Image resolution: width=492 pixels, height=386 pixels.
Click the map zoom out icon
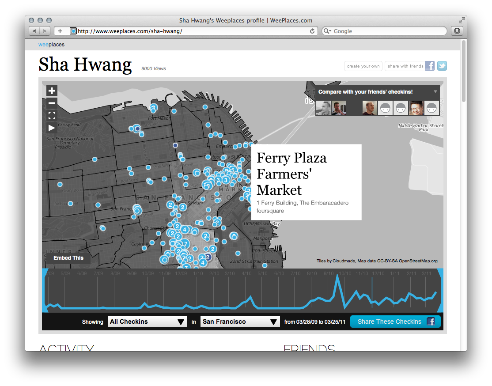pos(52,103)
